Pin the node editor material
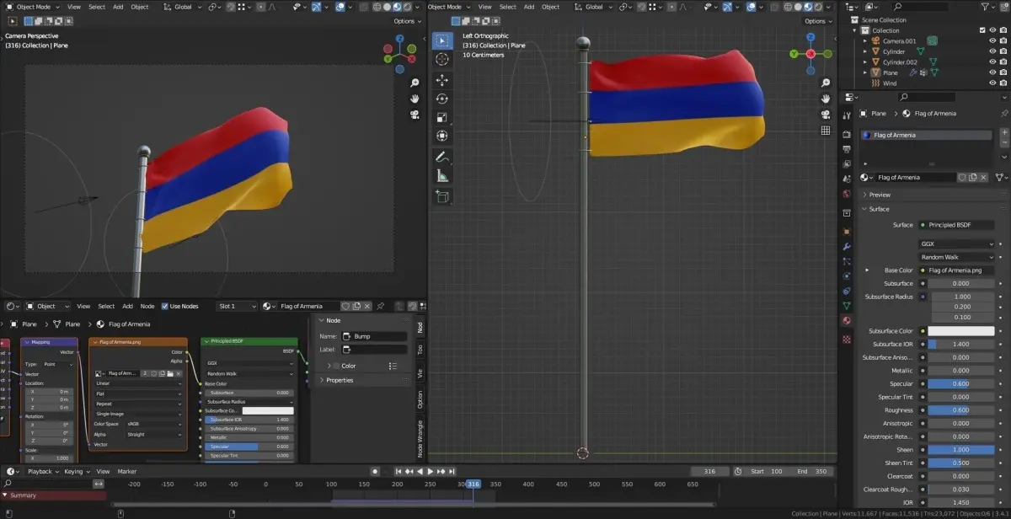The width and height of the screenshot is (1011, 519). (x=381, y=306)
